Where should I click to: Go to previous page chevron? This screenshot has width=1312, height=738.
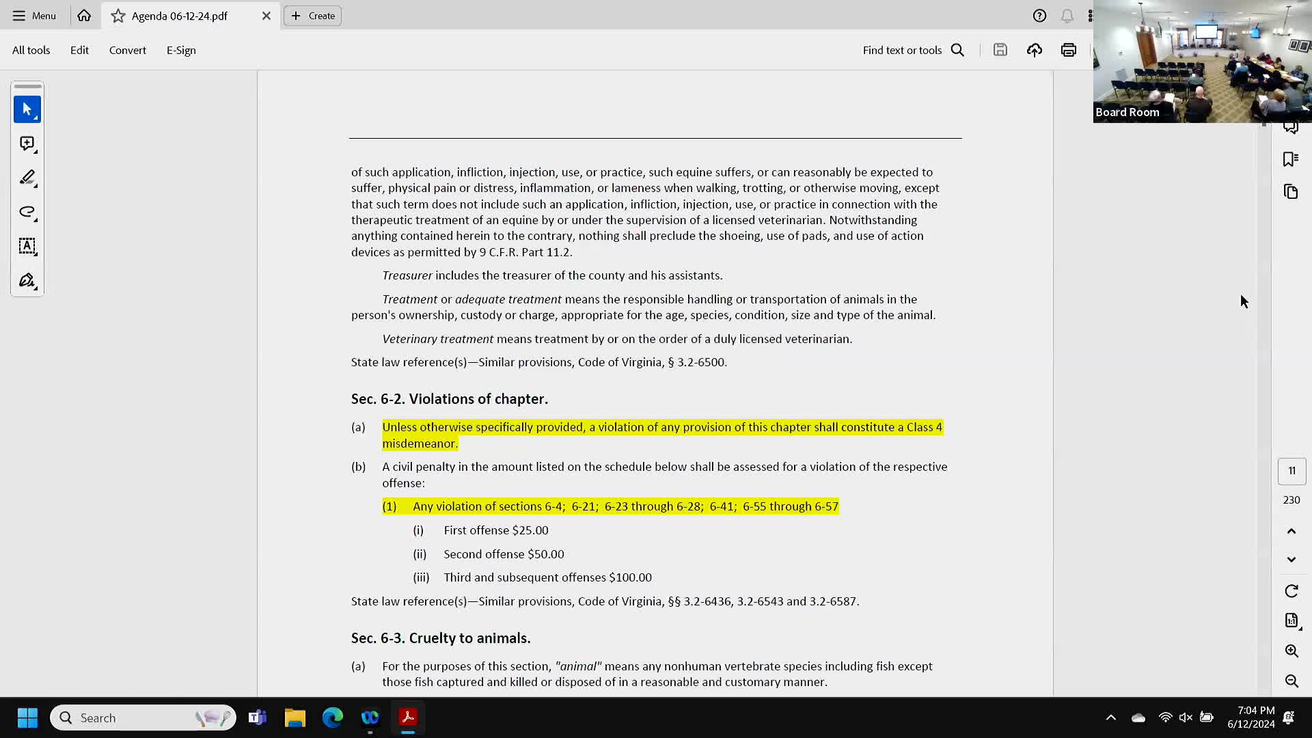(1291, 531)
